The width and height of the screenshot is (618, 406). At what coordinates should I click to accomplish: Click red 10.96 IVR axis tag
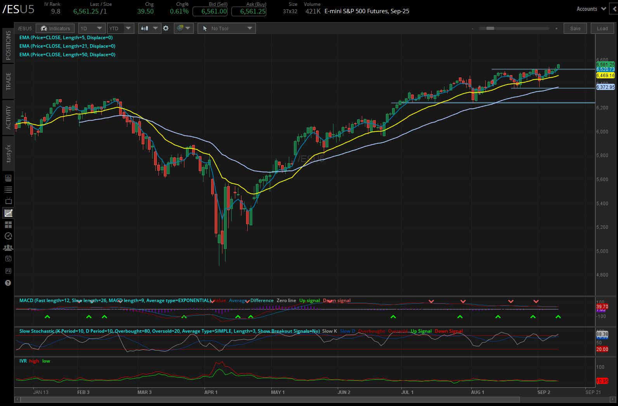coord(602,381)
